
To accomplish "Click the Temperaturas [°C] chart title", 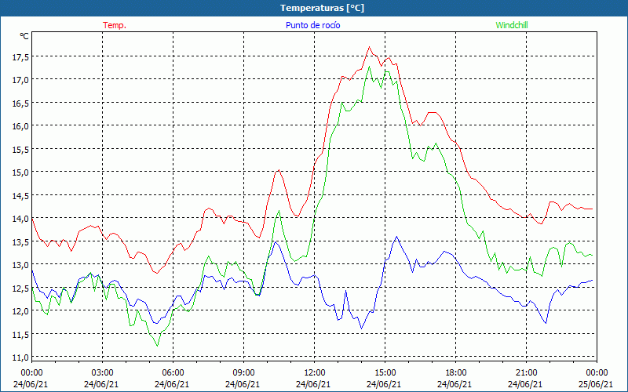I will point(322,8).
